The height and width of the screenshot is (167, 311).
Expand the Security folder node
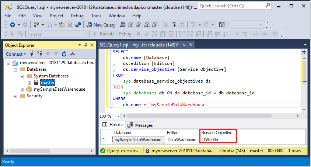coord(15,96)
